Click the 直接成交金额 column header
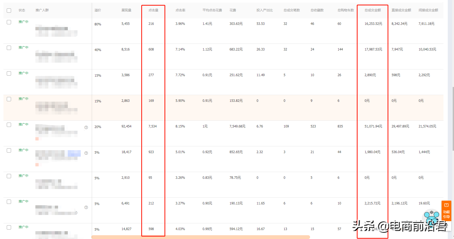This screenshot has width=454, height=239. 401,10
